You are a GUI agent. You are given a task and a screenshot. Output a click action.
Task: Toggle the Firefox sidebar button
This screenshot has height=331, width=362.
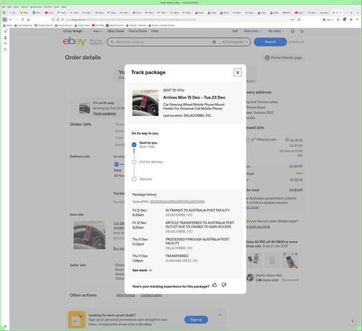5,19
